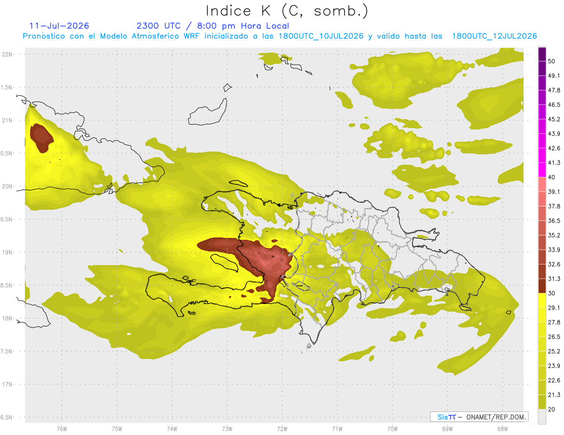Select the colorbar value "46.5"
The height and width of the screenshot is (435, 564).
tap(554, 105)
